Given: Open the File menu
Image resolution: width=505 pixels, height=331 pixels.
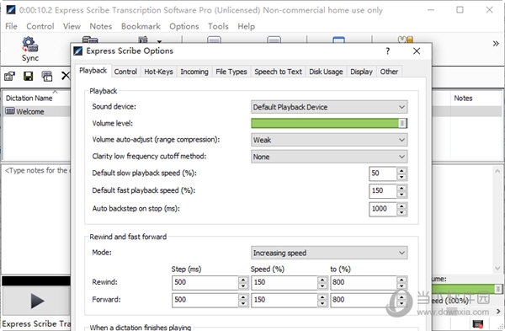Looking at the screenshot, I should tap(11, 26).
